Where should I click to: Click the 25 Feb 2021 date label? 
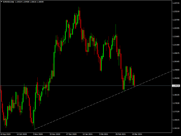(120, 134)
